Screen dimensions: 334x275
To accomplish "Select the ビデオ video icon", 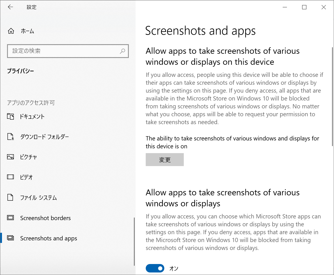I will pos(10,177).
